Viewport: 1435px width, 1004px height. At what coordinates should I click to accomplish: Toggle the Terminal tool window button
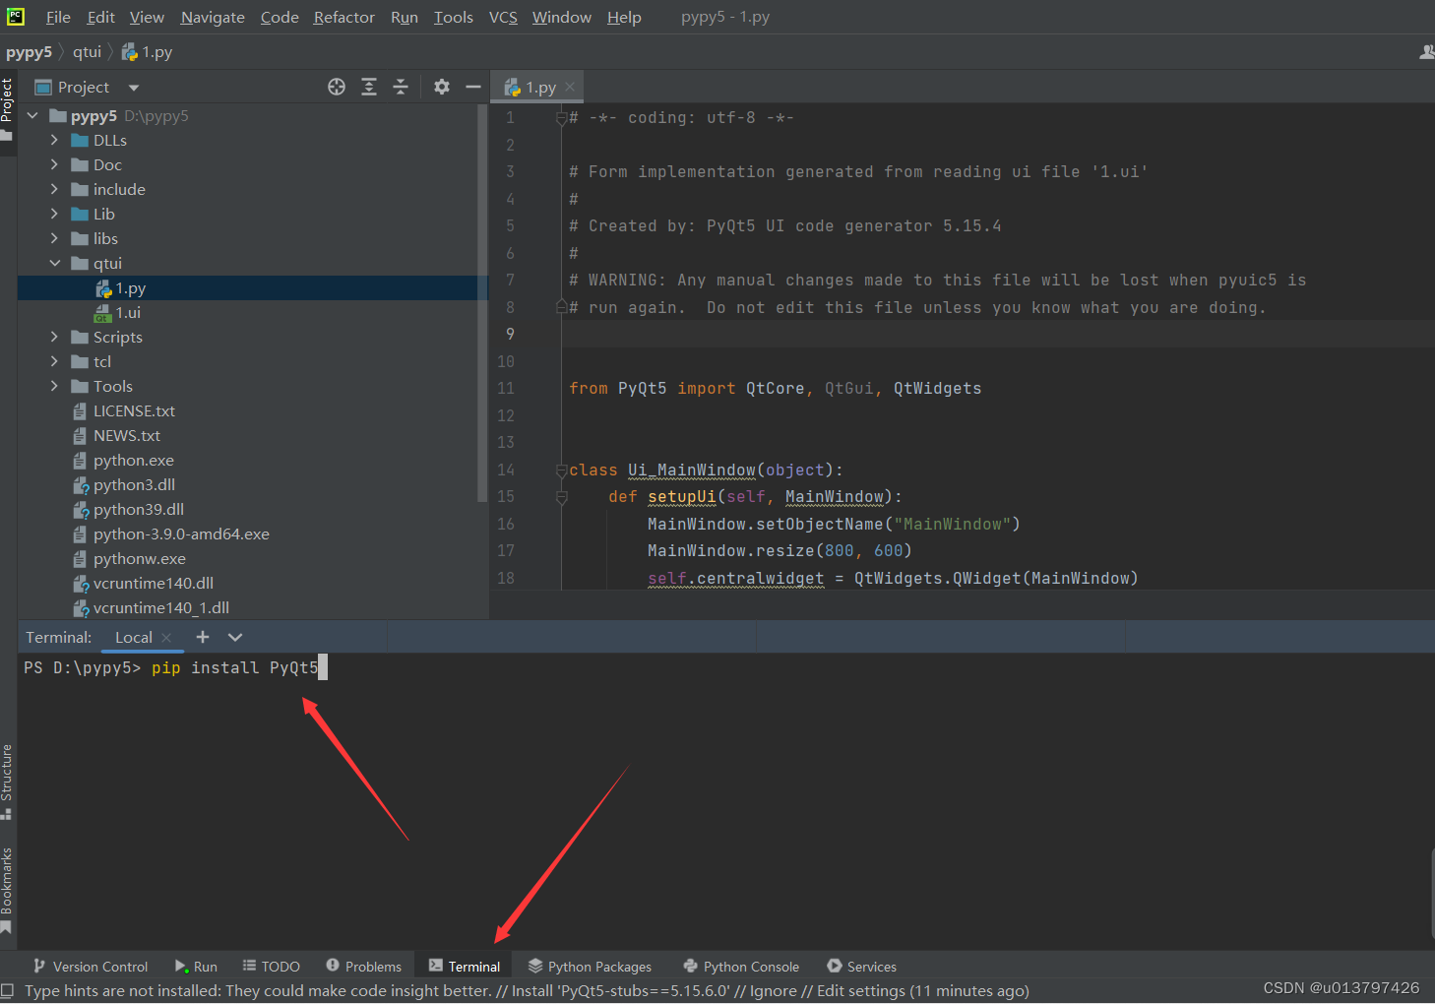(x=465, y=967)
